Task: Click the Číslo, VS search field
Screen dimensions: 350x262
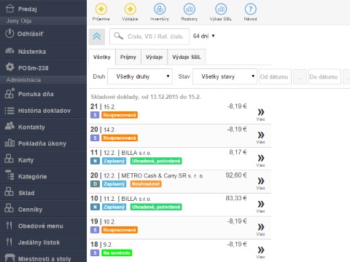Action: [x=149, y=36]
